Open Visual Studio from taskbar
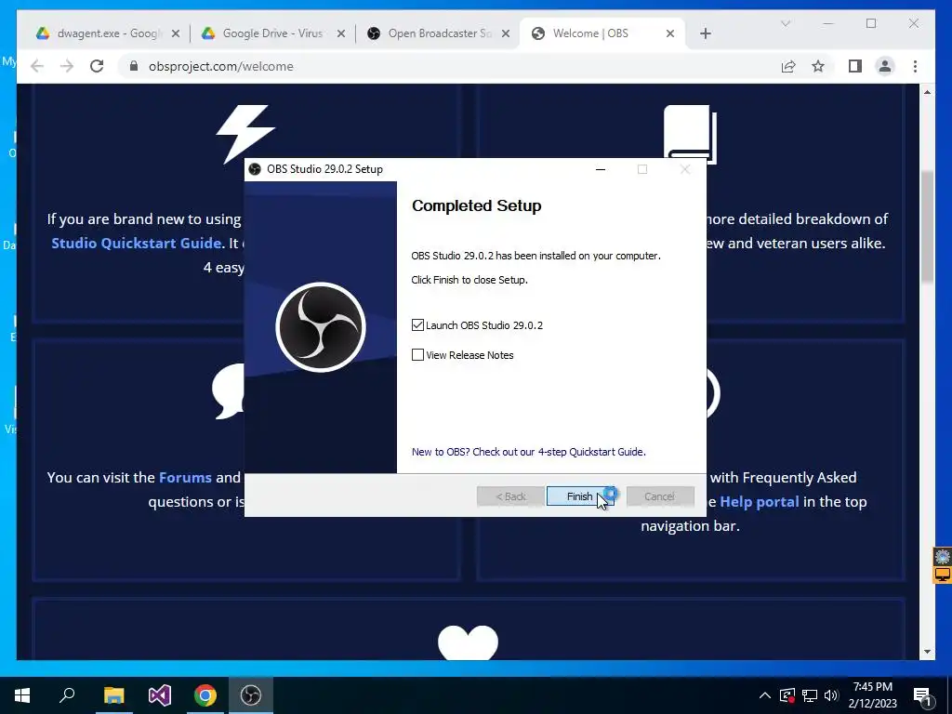The width and height of the screenshot is (952, 714). [160, 694]
